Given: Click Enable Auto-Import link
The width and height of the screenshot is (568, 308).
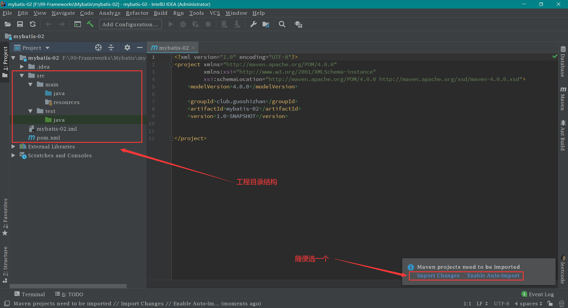Looking at the screenshot, I should (x=493, y=275).
